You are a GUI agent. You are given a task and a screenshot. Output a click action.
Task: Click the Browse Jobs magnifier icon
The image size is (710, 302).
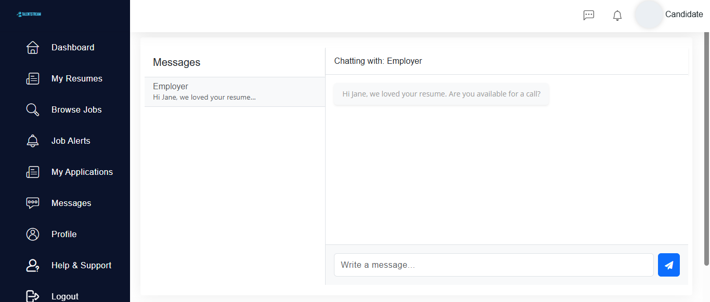pos(33,109)
